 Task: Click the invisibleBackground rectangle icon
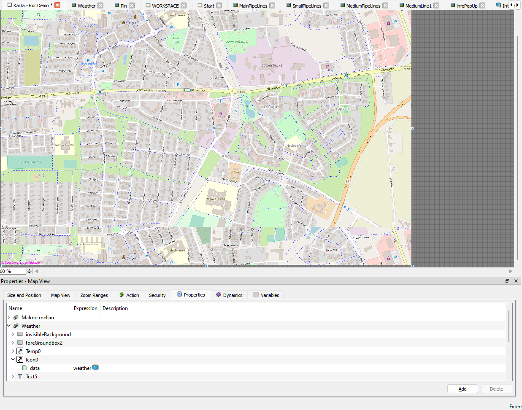click(20, 334)
